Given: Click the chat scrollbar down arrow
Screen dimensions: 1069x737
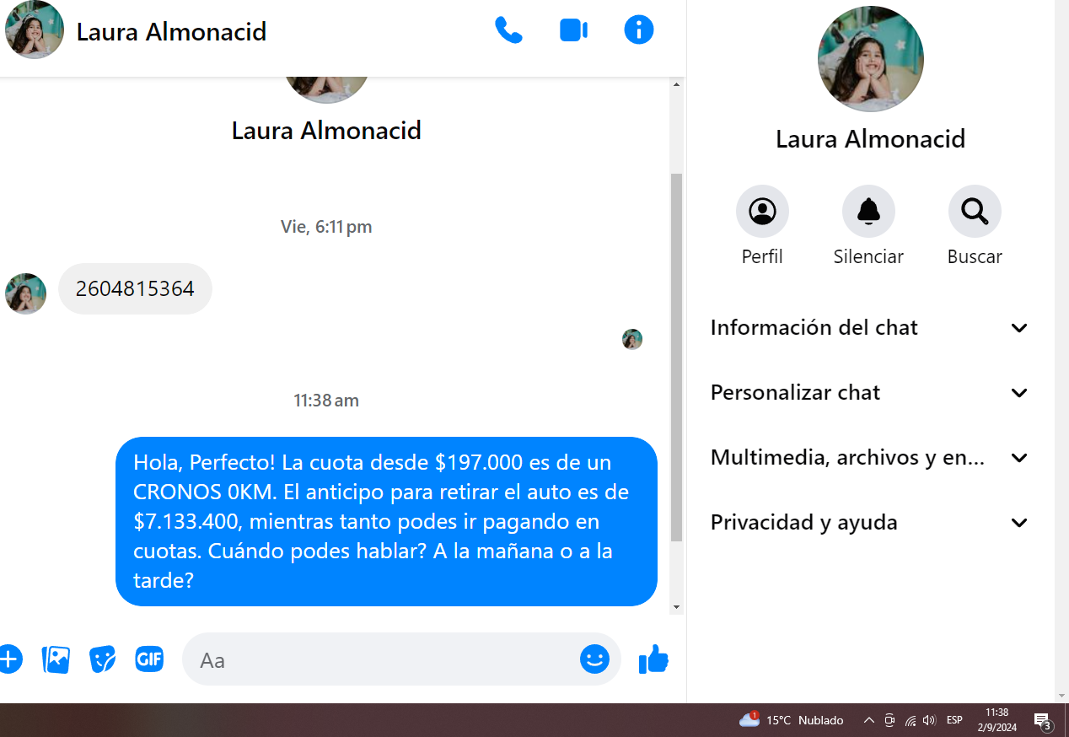Looking at the screenshot, I should (676, 607).
